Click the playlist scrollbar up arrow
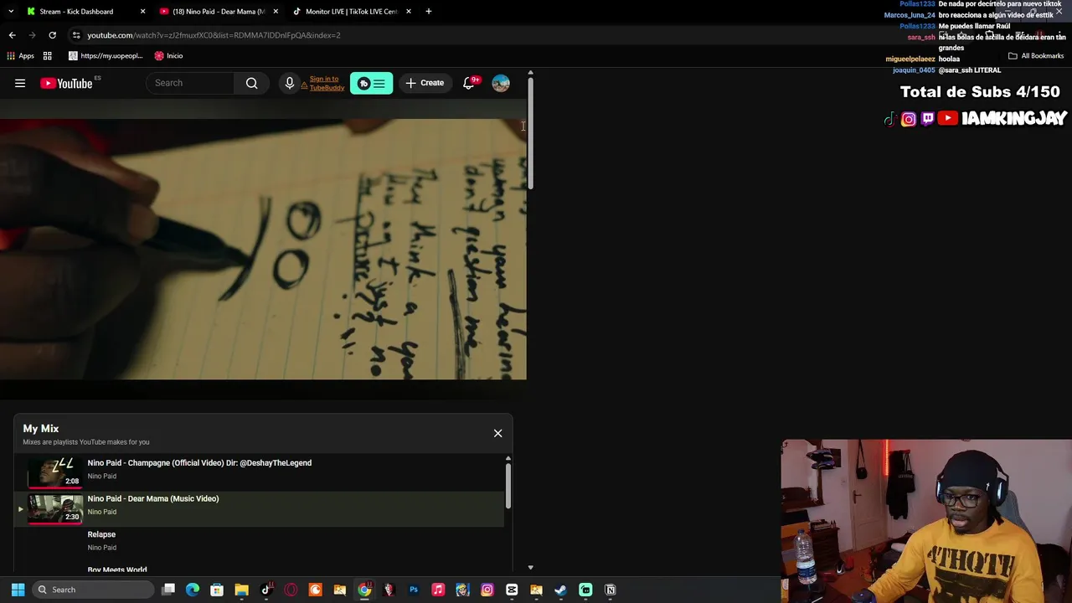The image size is (1072, 603). coord(508,459)
